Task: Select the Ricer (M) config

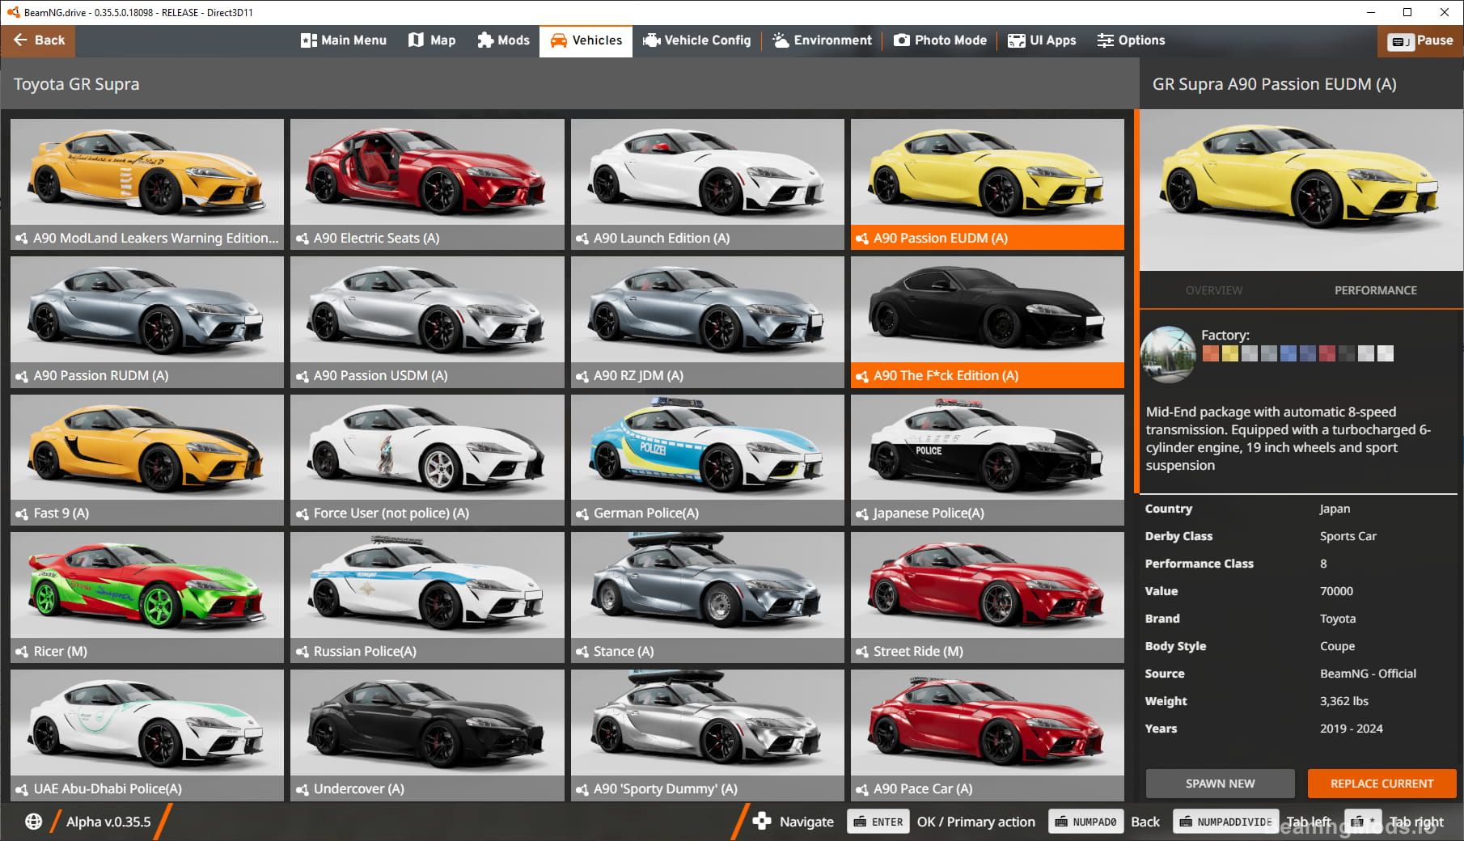Action: (x=147, y=597)
